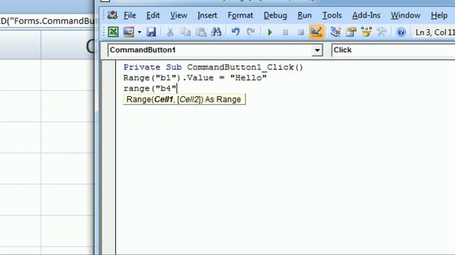Open the Window menu
Screen dimensions: 455x255
coord(405,16)
